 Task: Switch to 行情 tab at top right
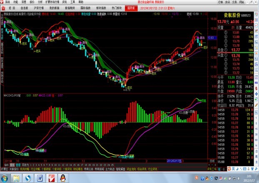[221, 2]
